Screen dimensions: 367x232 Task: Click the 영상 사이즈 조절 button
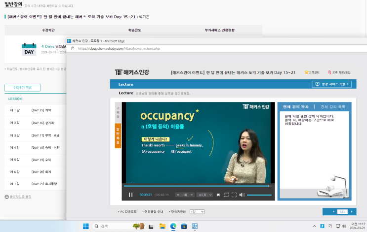(331, 84)
